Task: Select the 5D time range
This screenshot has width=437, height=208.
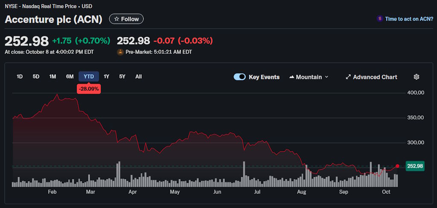Action: [36, 76]
